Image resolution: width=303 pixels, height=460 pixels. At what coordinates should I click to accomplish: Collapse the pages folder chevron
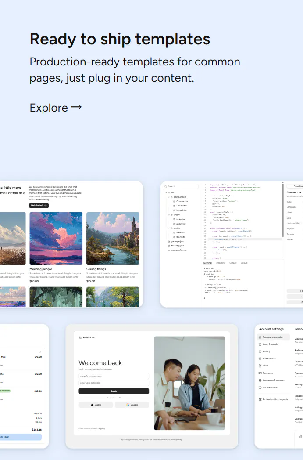[169, 215]
